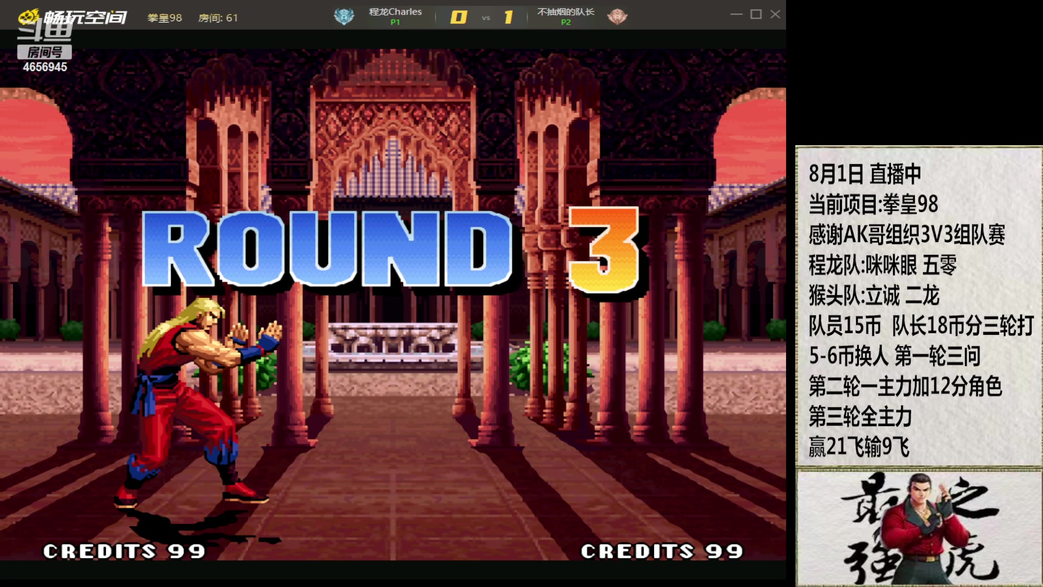Click the ROUND banner text
The image size is (1043, 587).
(x=327, y=249)
